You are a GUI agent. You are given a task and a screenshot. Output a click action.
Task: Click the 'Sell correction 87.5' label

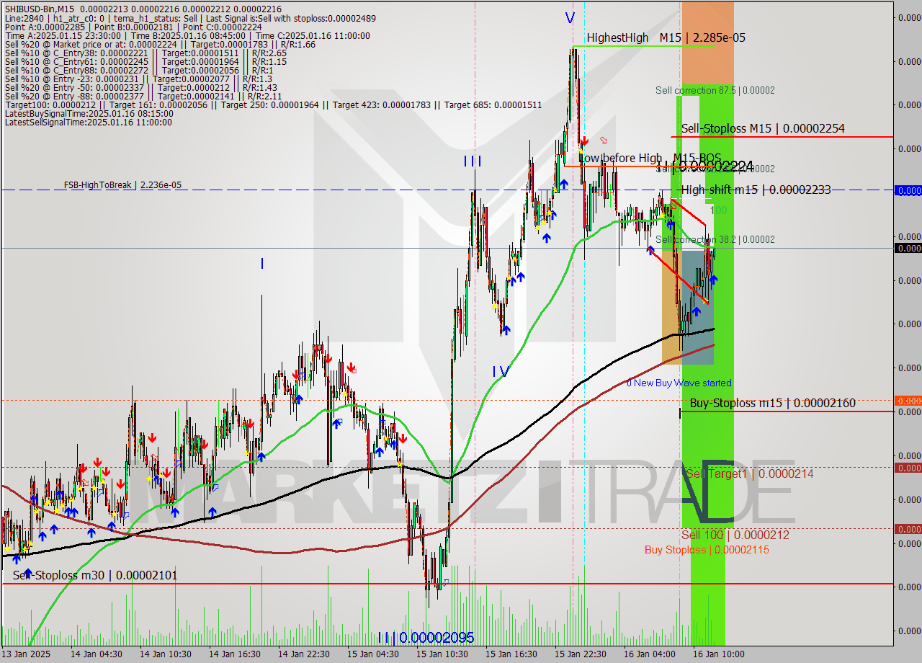click(x=715, y=90)
